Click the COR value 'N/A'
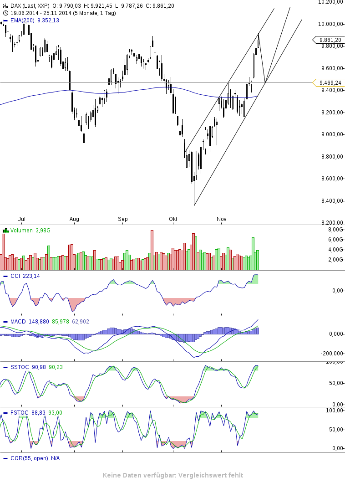 [55, 458]
